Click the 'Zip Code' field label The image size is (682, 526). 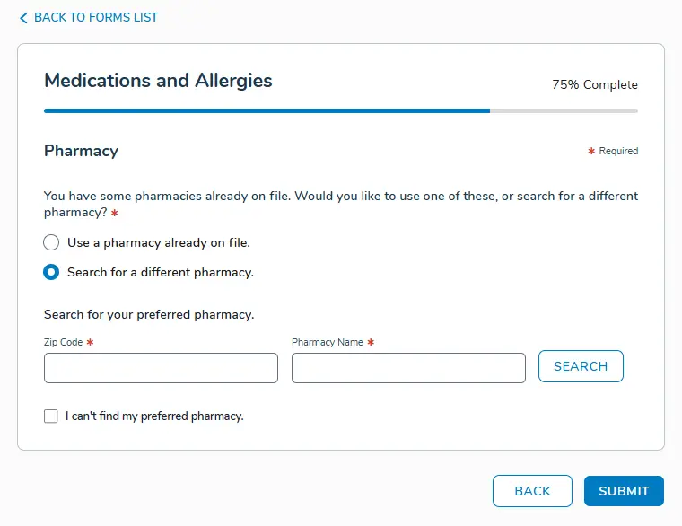(x=64, y=342)
